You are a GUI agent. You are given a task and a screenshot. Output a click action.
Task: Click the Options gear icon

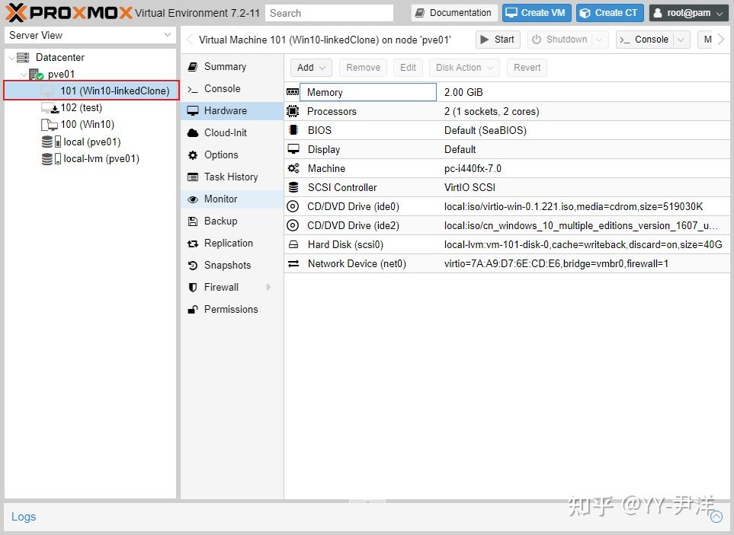192,155
